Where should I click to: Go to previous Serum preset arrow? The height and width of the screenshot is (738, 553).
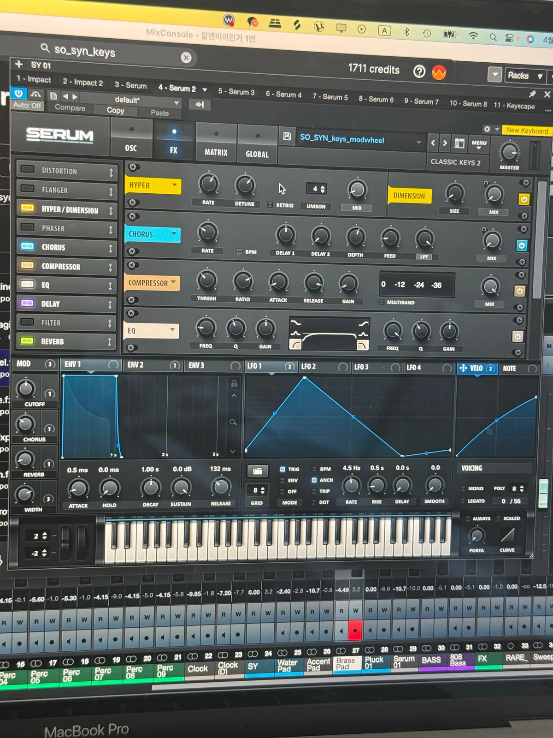coord(433,143)
